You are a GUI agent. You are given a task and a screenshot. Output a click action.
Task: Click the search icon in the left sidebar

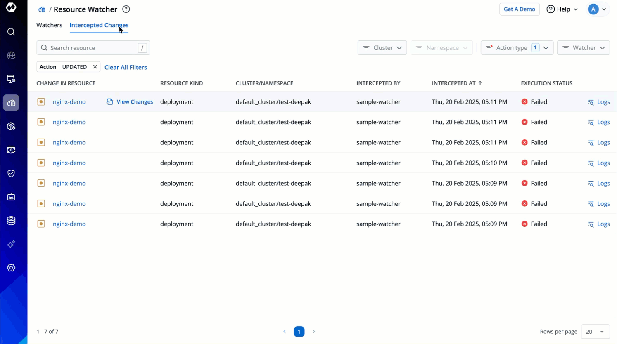point(11,32)
